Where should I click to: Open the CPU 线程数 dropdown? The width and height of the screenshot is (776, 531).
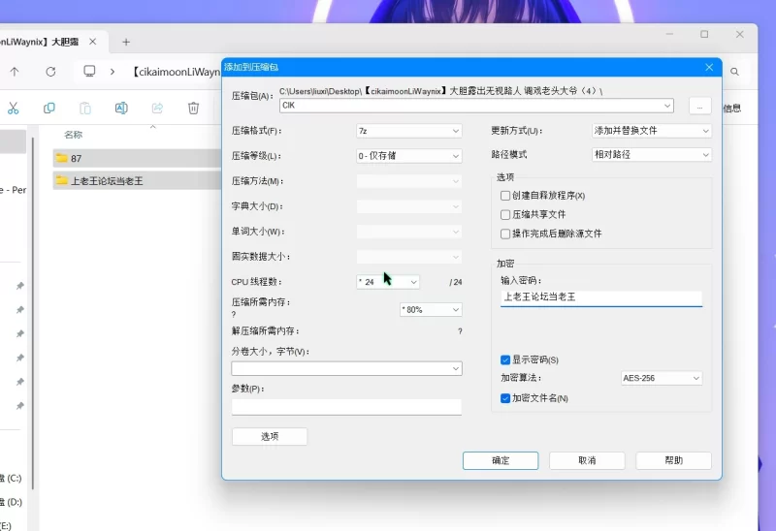pos(388,282)
